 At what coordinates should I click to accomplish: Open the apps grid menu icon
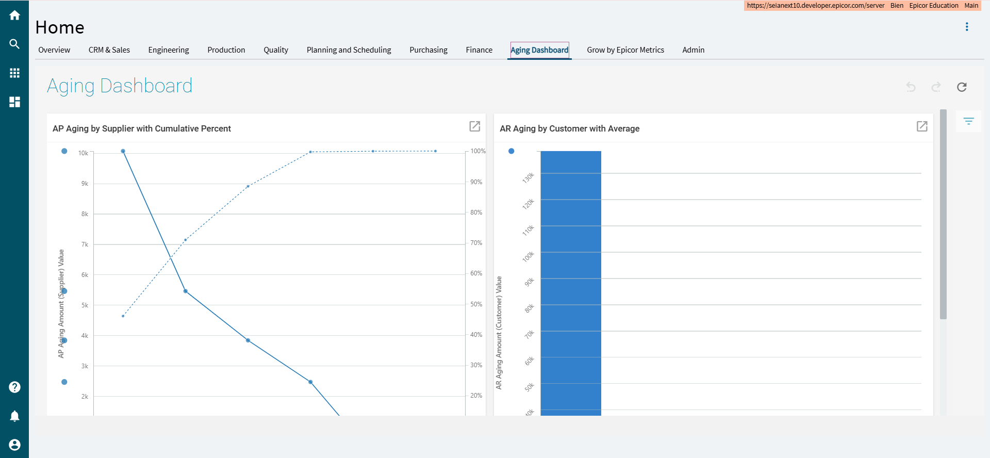14,73
